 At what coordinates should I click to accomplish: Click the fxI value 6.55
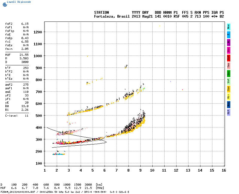tap(25, 42)
